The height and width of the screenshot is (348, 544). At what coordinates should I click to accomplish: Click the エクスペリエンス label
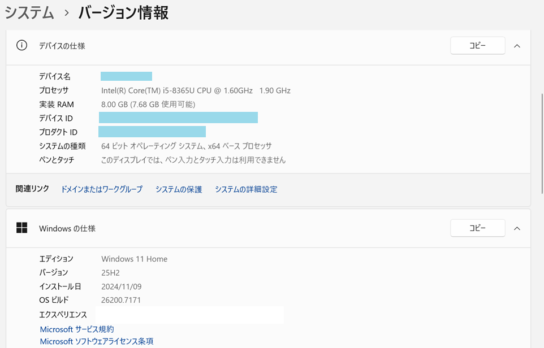pos(63,314)
